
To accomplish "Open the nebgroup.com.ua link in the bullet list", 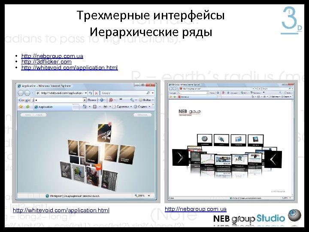I will click(52, 56).
